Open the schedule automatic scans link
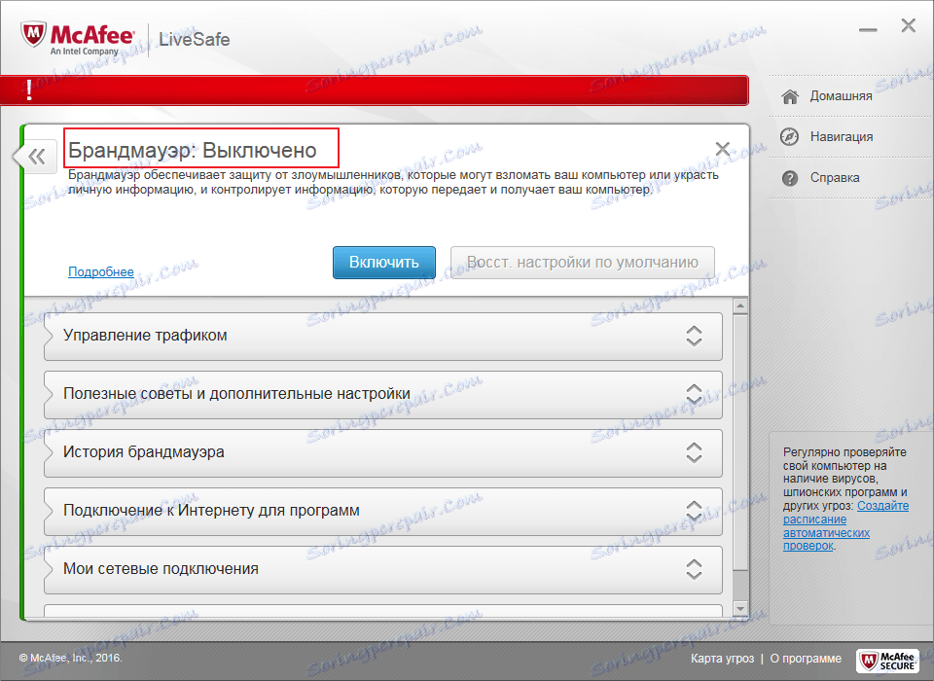The image size is (934, 681). [844, 525]
